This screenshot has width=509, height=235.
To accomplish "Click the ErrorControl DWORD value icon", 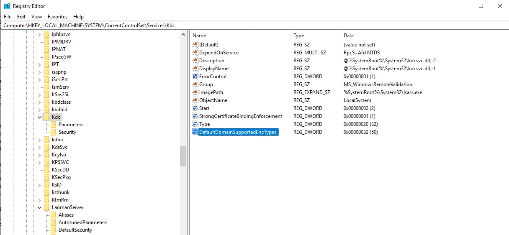I will [x=195, y=76].
